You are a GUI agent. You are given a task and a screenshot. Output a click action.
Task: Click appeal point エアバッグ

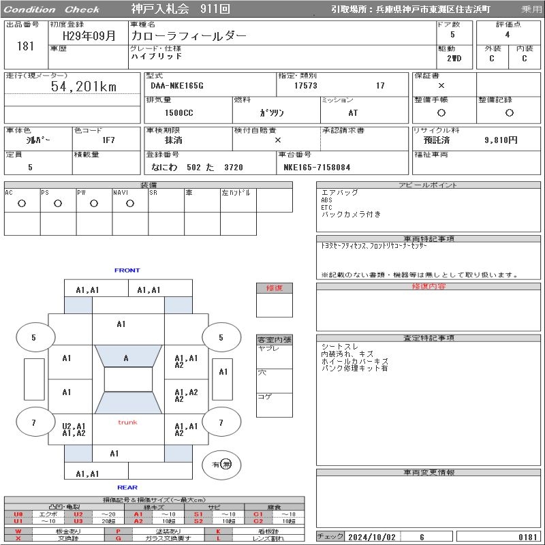pyautogui.click(x=339, y=193)
